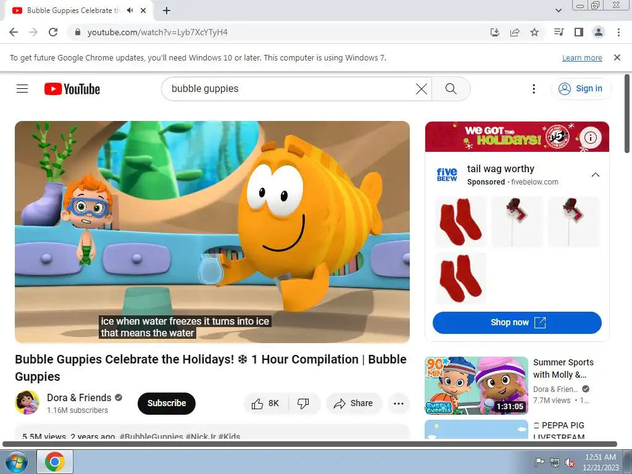
Task: Open the muted volume tray icon
Action: 570,462
